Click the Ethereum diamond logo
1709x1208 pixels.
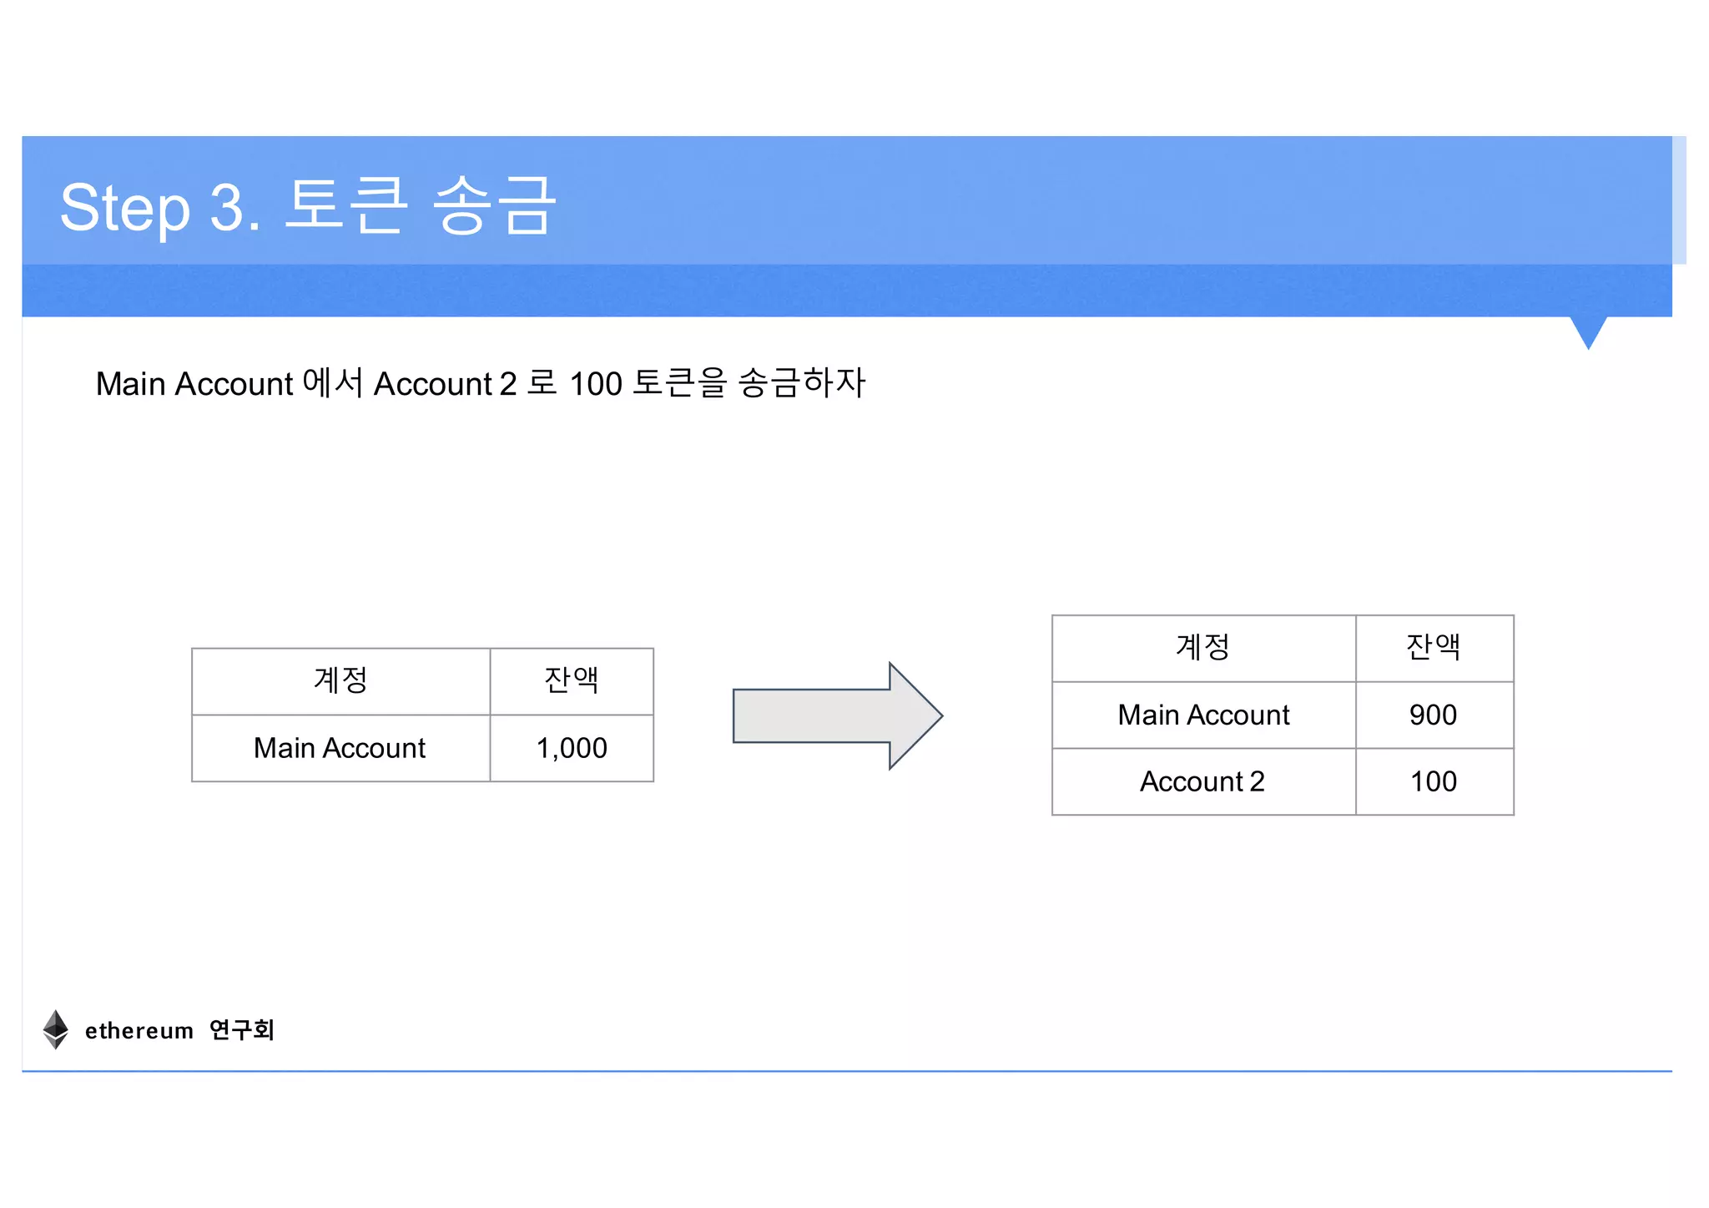coord(56,1029)
